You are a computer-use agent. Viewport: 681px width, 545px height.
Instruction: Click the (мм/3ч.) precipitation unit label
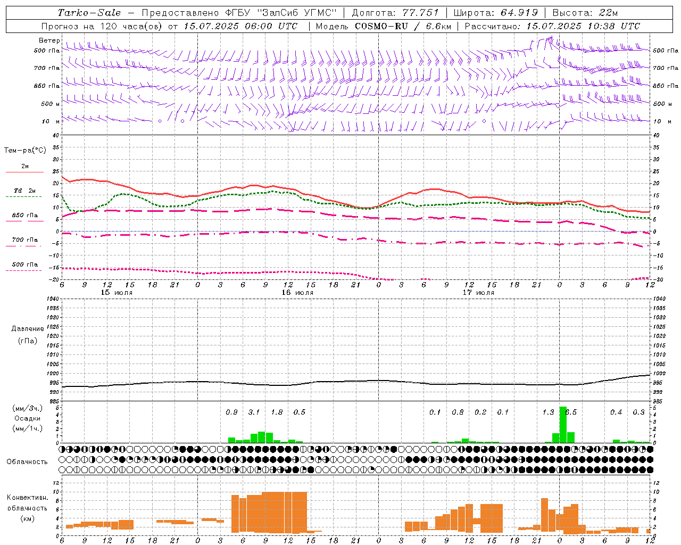point(27,408)
